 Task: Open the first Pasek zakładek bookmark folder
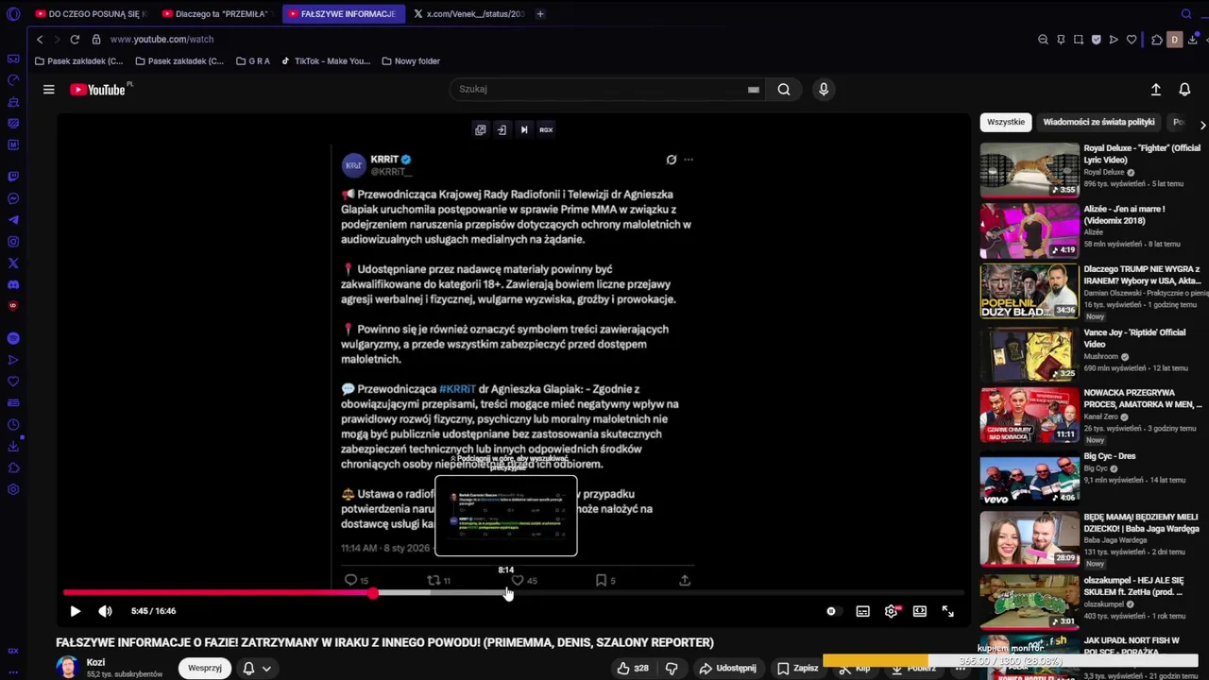(x=78, y=61)
